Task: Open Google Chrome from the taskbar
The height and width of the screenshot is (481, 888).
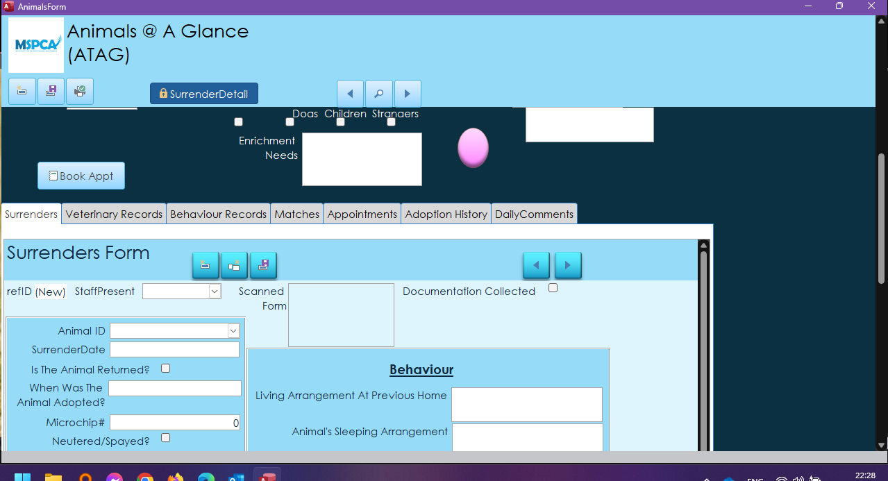Action: tap(145, 478)
